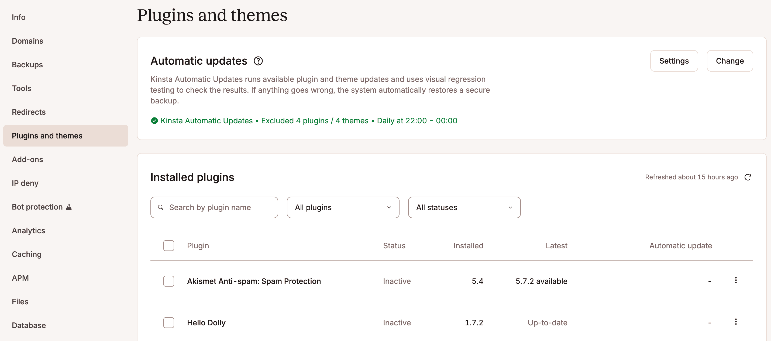Click the Hello Dolly plugin name

pyautogui.click(x=206, y=322)
